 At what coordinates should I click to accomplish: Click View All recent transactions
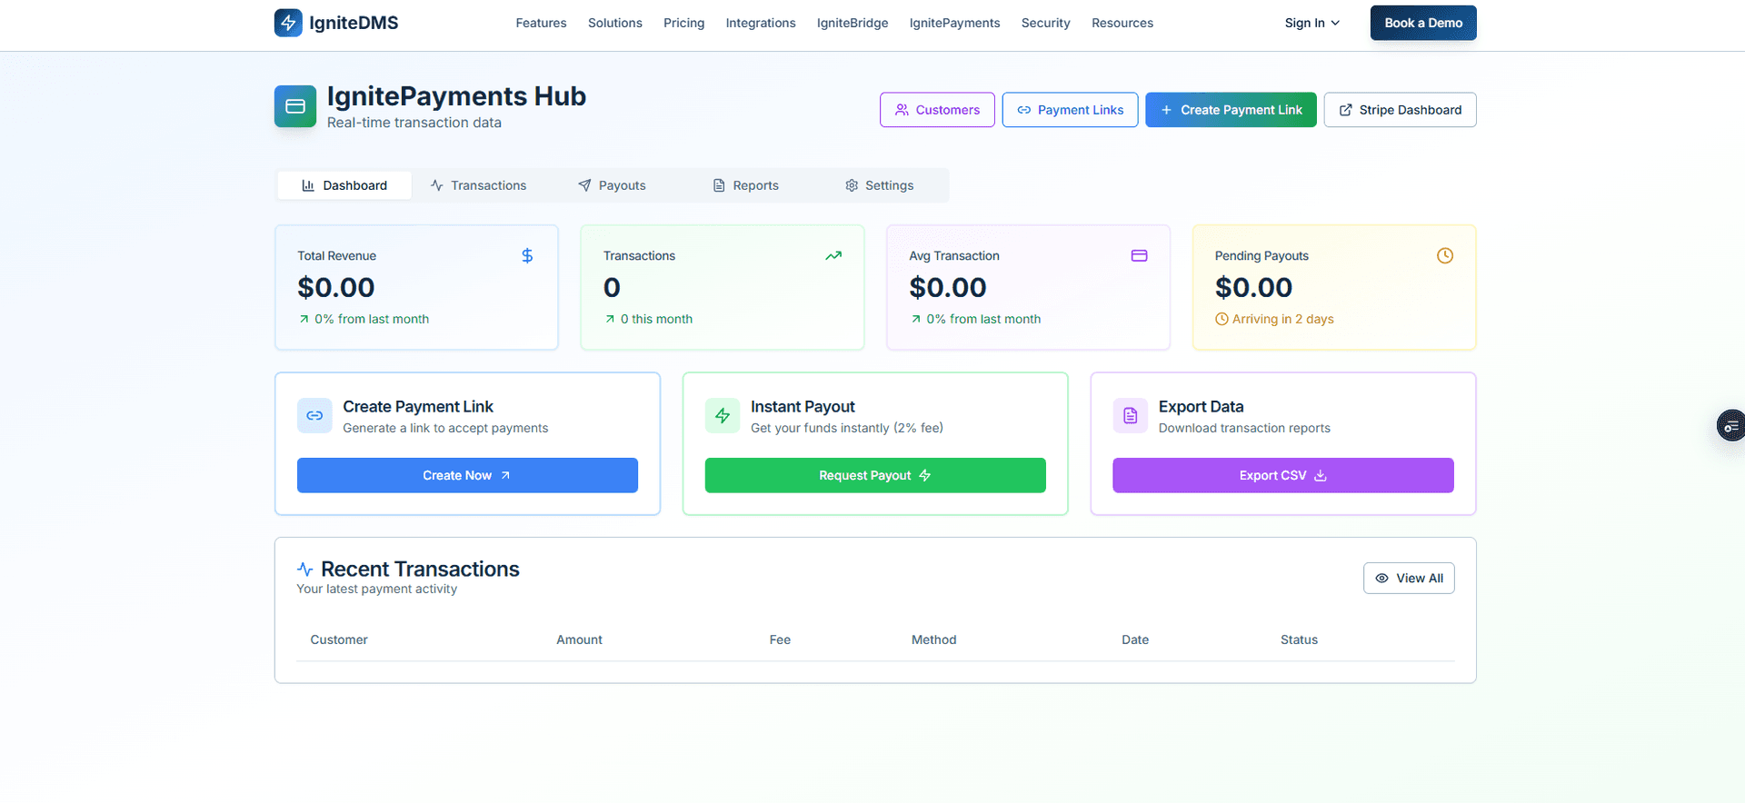tap(1409, 579)
